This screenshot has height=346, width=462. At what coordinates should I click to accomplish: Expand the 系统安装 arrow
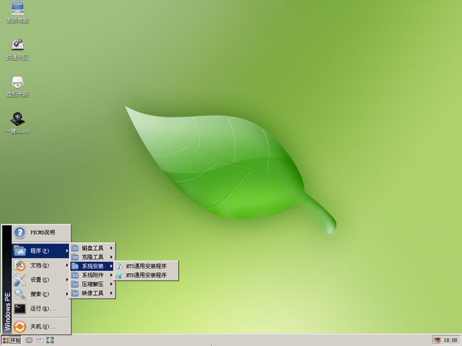tap(111, 266)
